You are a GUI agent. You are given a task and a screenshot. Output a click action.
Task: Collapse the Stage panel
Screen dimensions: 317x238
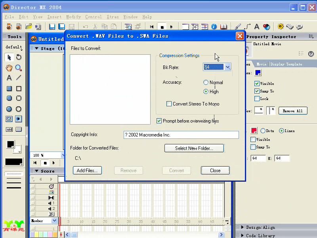pos(36,48)
